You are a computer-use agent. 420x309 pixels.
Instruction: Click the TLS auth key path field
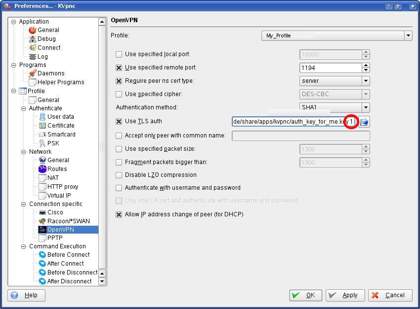(294, 122)
